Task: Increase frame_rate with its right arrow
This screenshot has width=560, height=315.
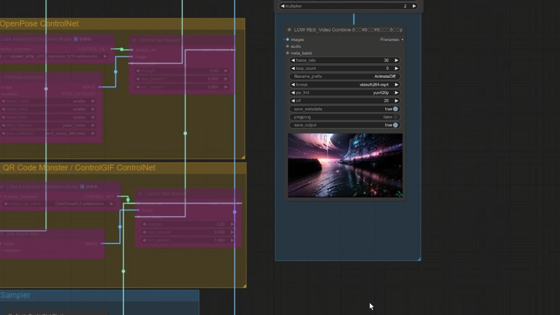Action: [396, 60]
